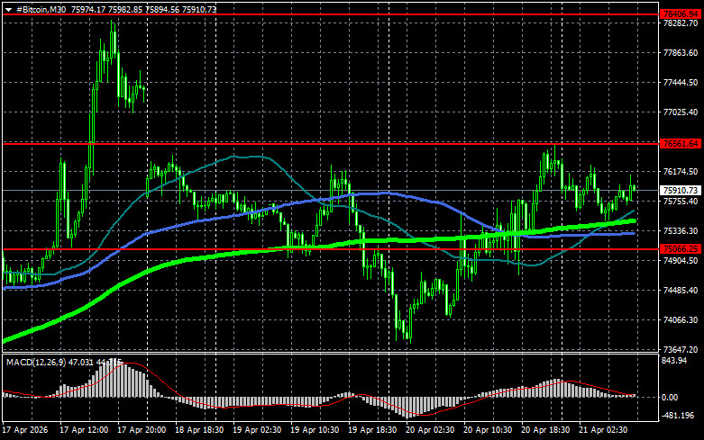Click the 78282.70 price axis label
The image size is (704, 440).
[681, 23]
